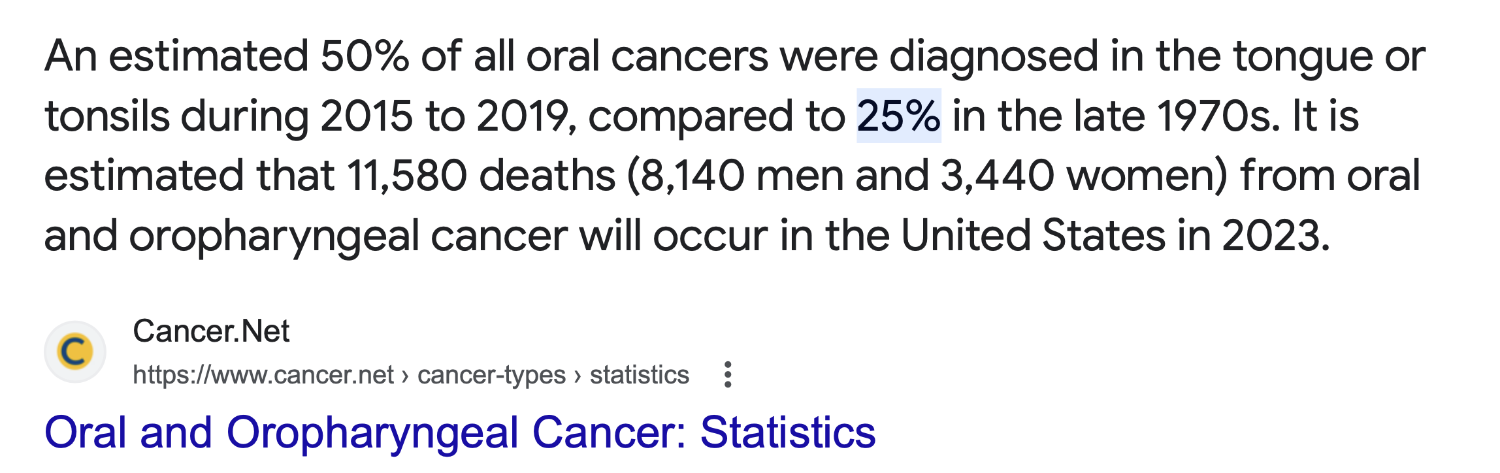
Task: Click the Cancer.Net circular favicon
Action: click(x=75, y=351)
